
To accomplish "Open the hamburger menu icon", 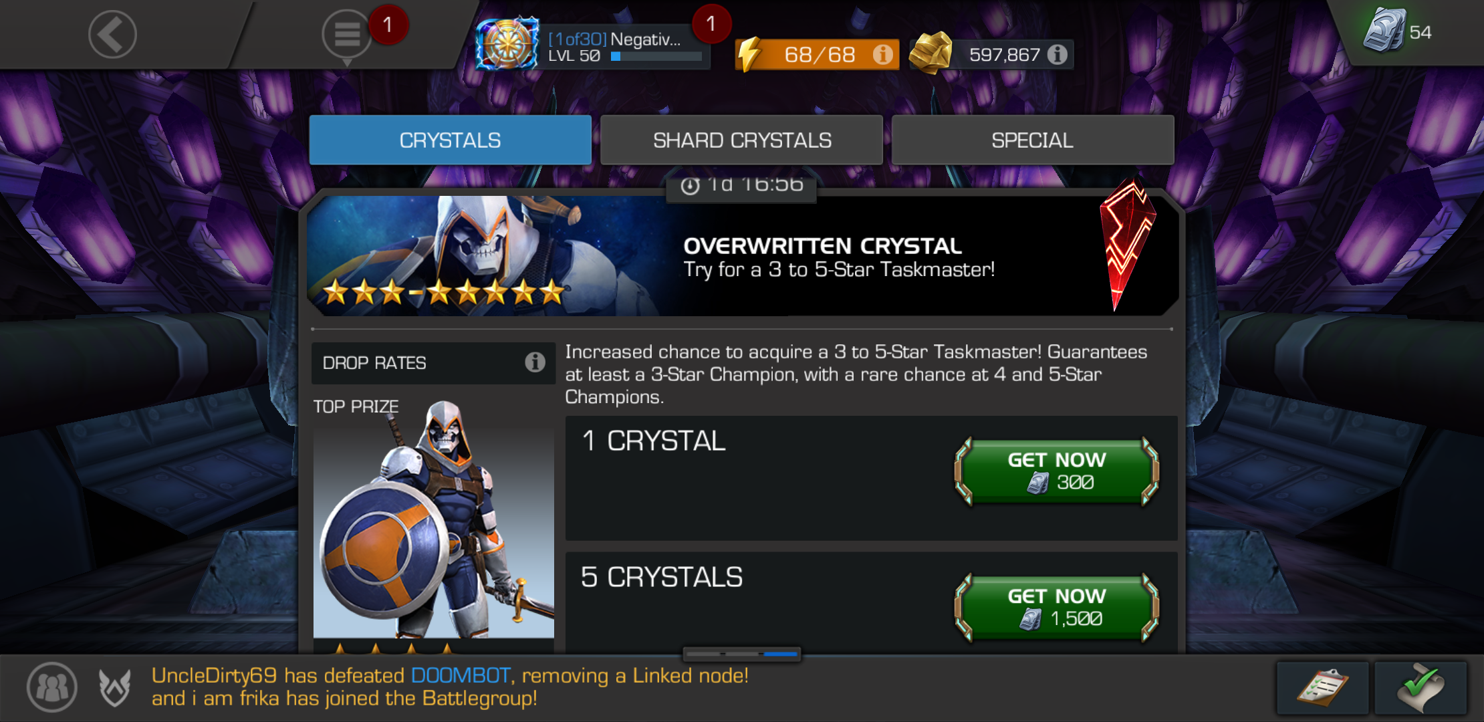I will coord(347,34).
